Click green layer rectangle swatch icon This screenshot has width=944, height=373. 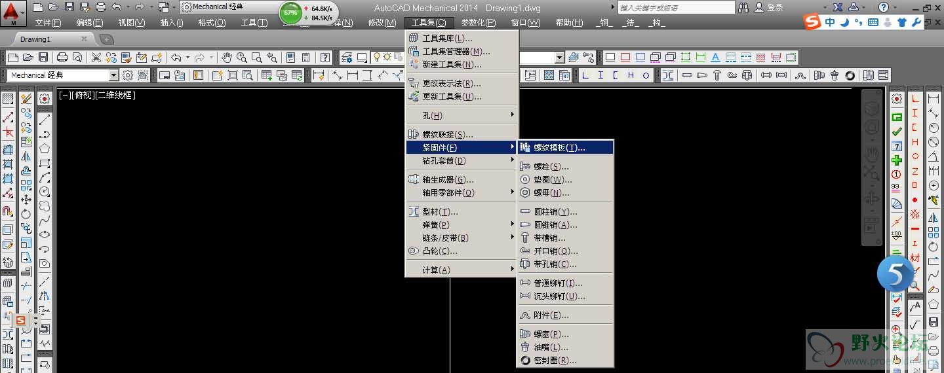(x=686, y=58)
